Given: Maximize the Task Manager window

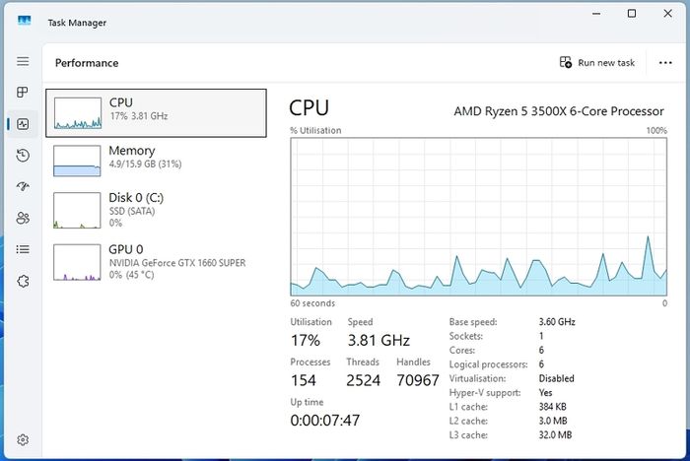Looking at the screenshot, I should click(x=632, y=14).
